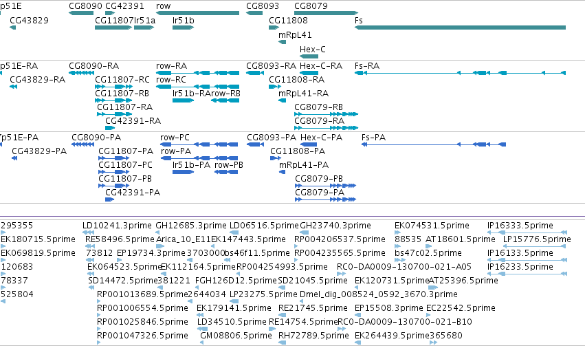
Task: Click the GH23740.3prime EST label
Action: [335, 226]
